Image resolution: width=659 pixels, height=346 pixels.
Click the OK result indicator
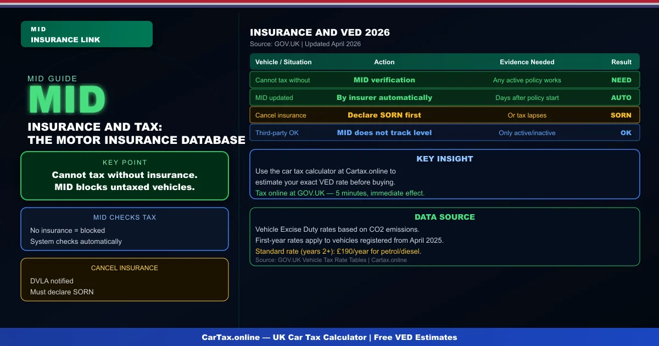coord(626,132)
